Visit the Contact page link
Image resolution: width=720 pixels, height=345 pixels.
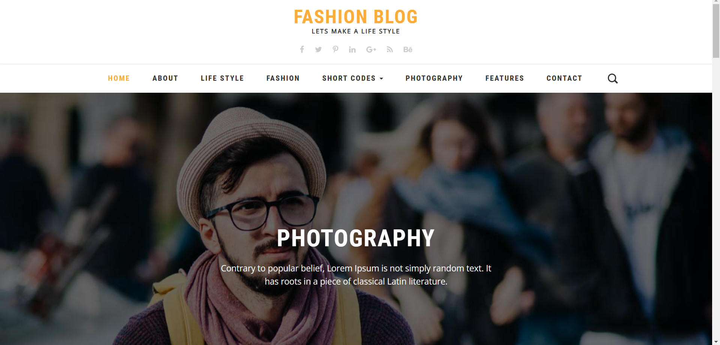point(564,78)
